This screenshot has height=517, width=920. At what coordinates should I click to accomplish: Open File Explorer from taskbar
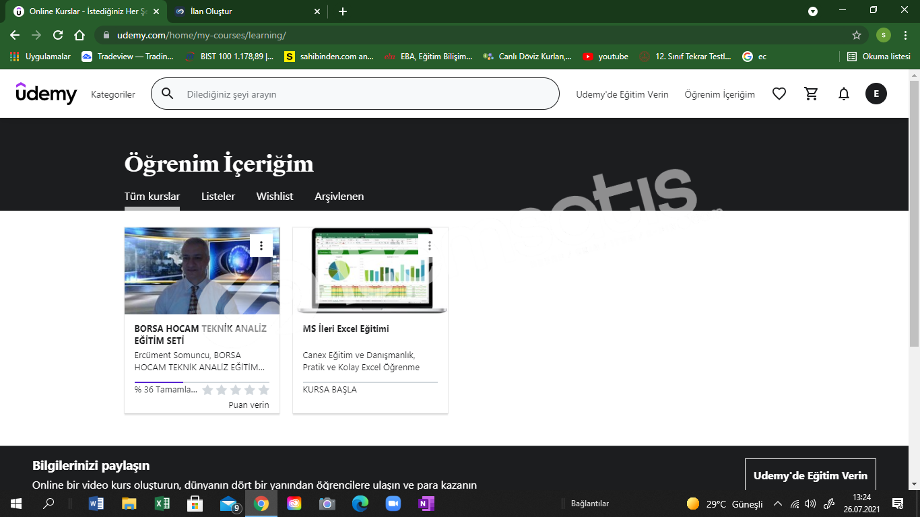[129, 504]
